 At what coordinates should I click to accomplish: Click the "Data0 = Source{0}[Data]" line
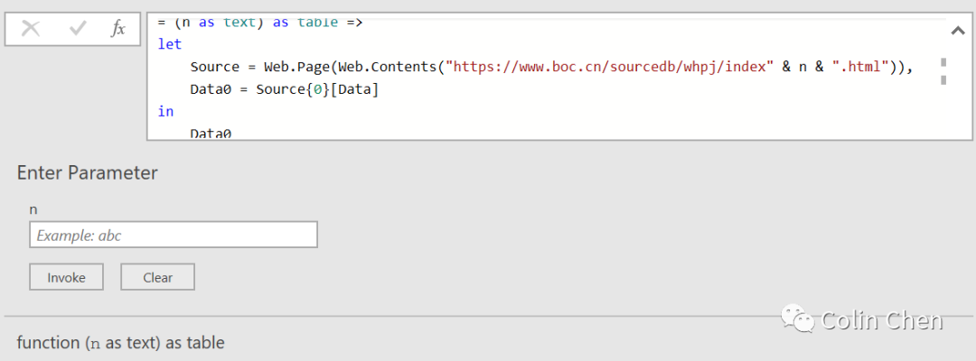(x=284, y=89)
